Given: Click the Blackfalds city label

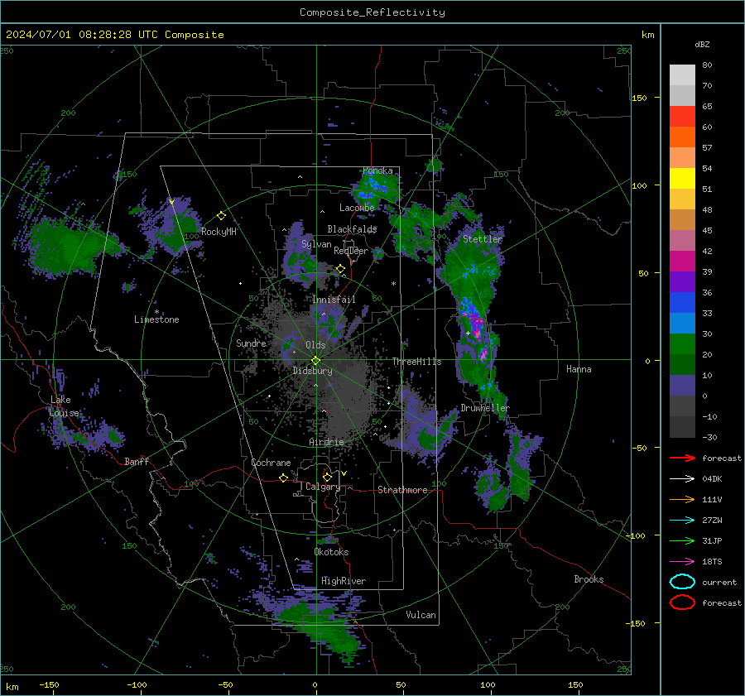Looking at the screenshot, I should [352, 229].
